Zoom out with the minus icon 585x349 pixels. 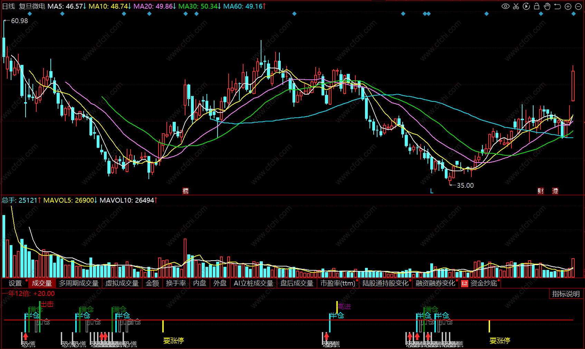578,6
